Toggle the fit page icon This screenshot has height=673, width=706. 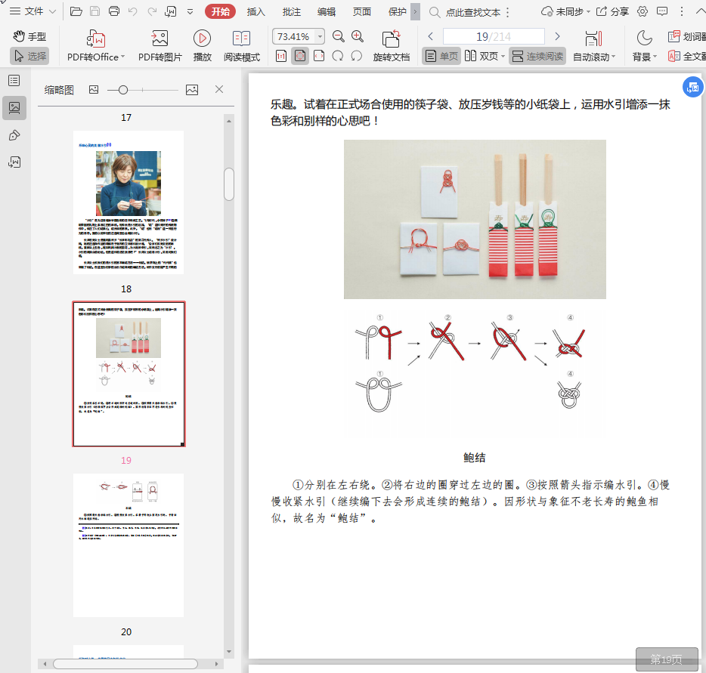tap(300, 56)
